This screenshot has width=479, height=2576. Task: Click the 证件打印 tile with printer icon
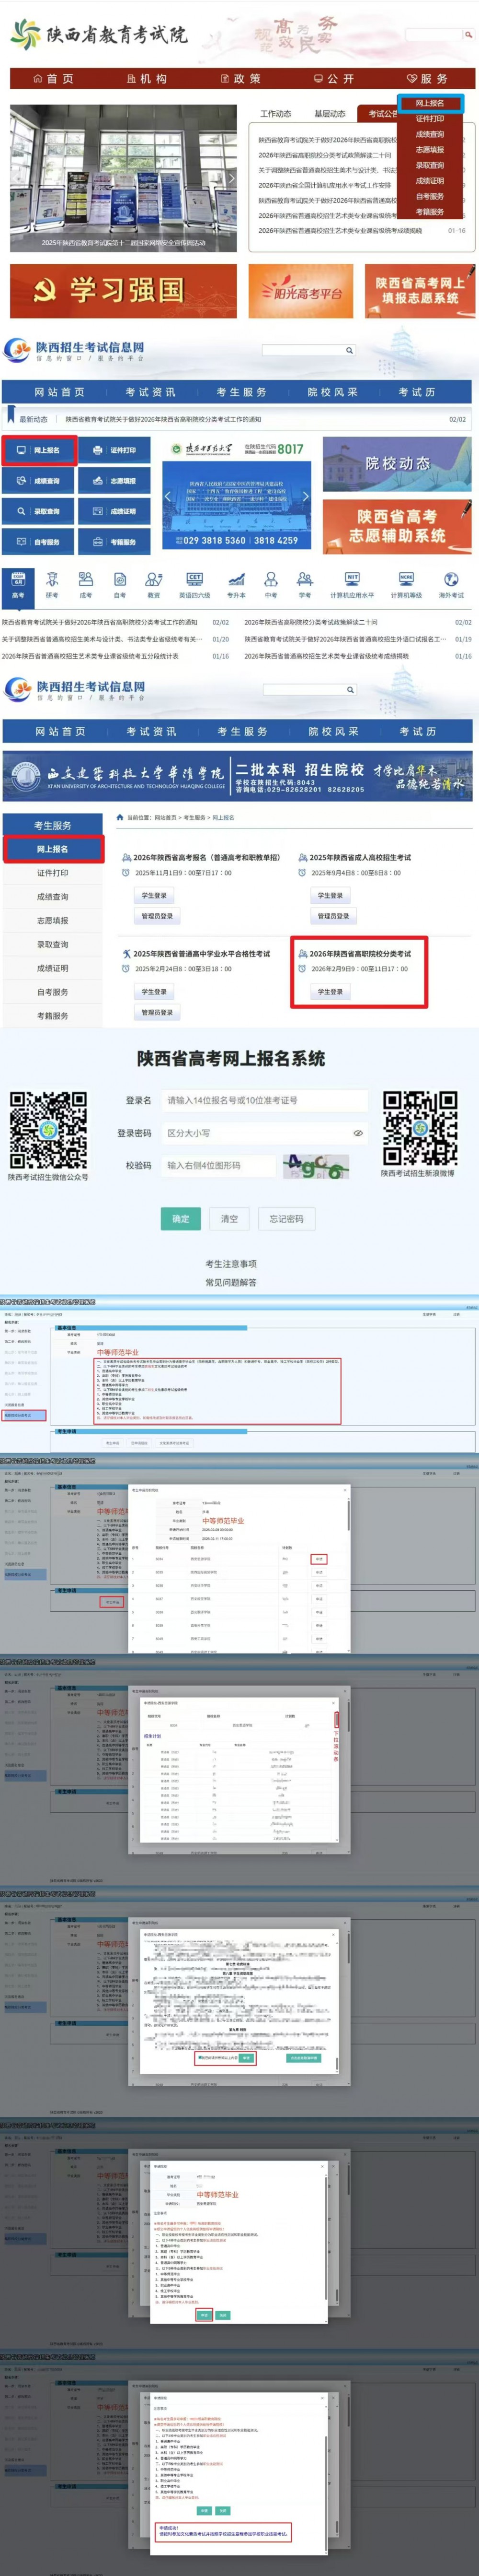click(115, 451)
